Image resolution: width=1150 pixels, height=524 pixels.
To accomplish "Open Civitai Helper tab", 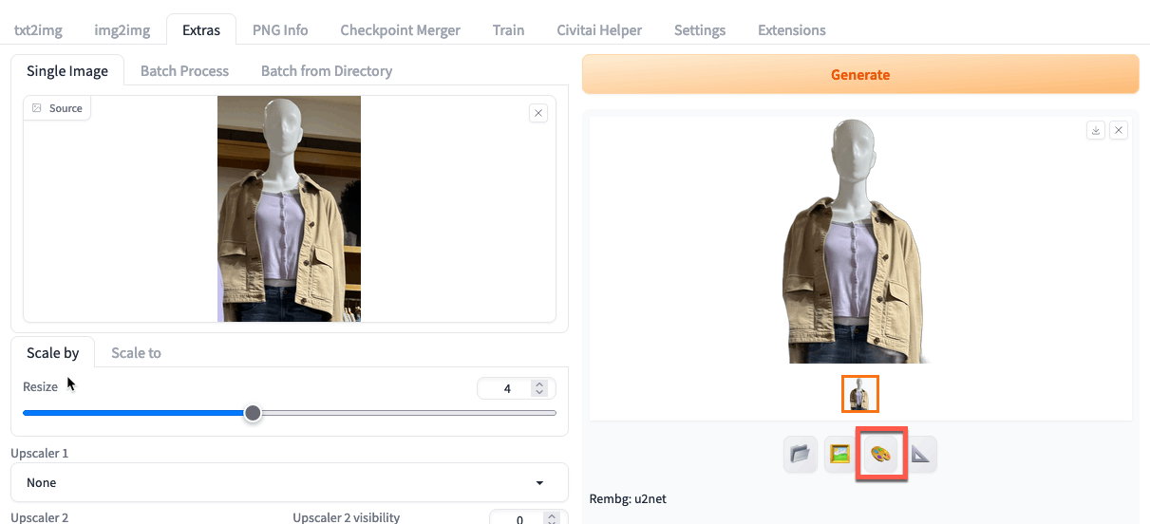I will click(x=599, y=29).
